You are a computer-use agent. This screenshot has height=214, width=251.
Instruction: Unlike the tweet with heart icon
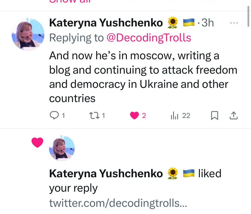(135, 116)
